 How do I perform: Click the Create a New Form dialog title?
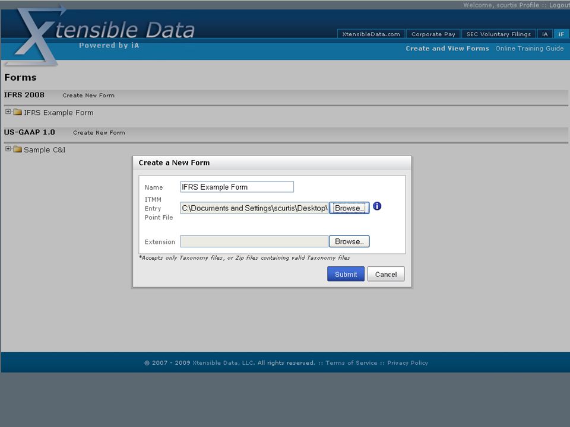click(174, 162)
